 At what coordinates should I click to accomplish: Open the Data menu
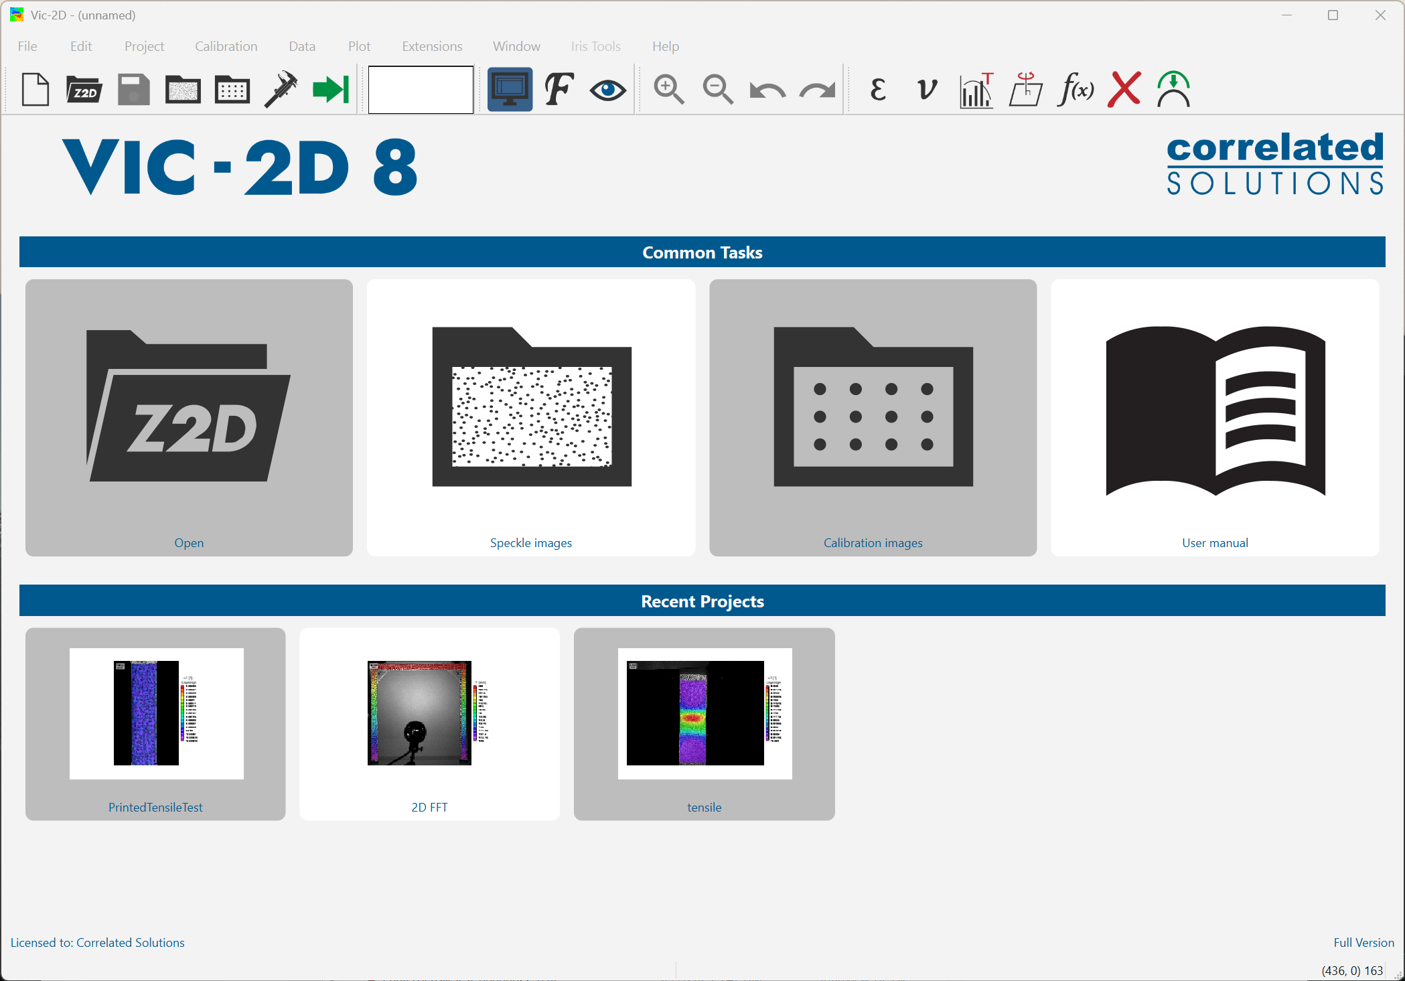[302, 46]
